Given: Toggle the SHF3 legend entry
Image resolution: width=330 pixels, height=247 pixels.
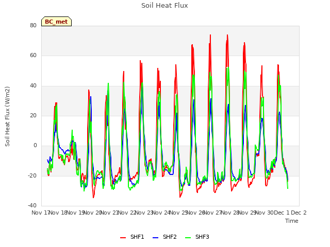Looking at the screenshot, I should tap(197, 237).
